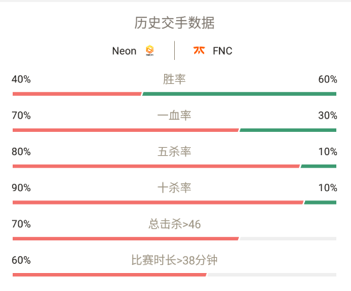This screenshot has height=291, width=351.
Task: Click the 90% ten-kill value for Neon
Action: [21, 188]
